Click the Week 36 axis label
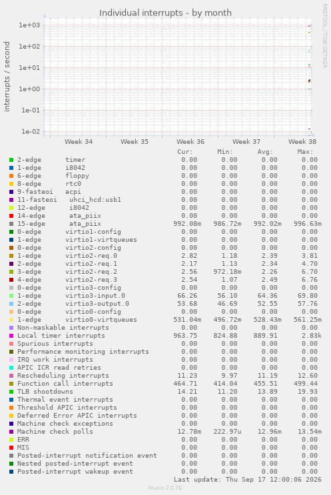This screenshot has width=331, height=495. pos(190,142)
